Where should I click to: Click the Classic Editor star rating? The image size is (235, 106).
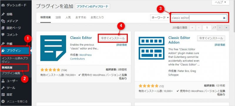[50, 70]
